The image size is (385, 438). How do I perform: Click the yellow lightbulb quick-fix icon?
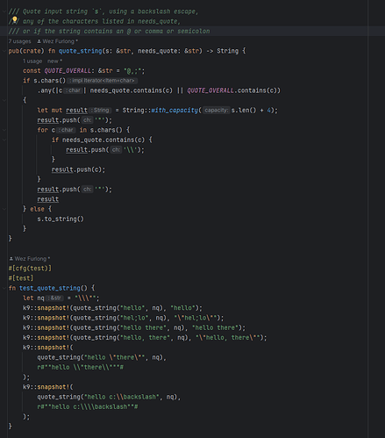14,19
